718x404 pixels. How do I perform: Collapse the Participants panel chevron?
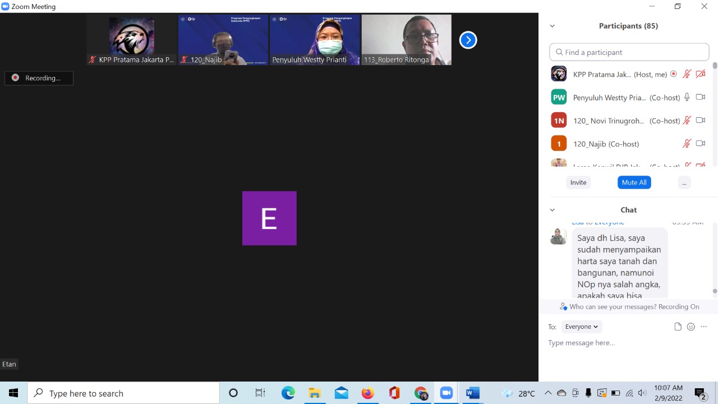(x=552, y=26)
